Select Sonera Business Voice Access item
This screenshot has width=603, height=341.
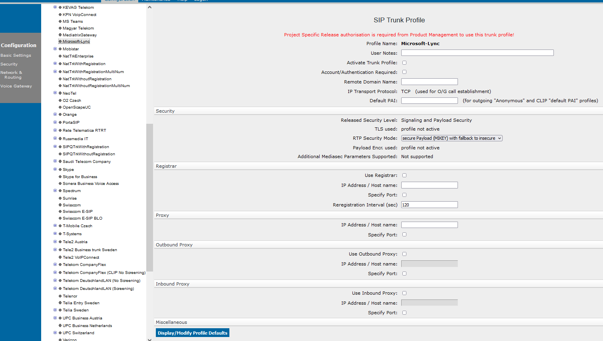pos(91,184)
